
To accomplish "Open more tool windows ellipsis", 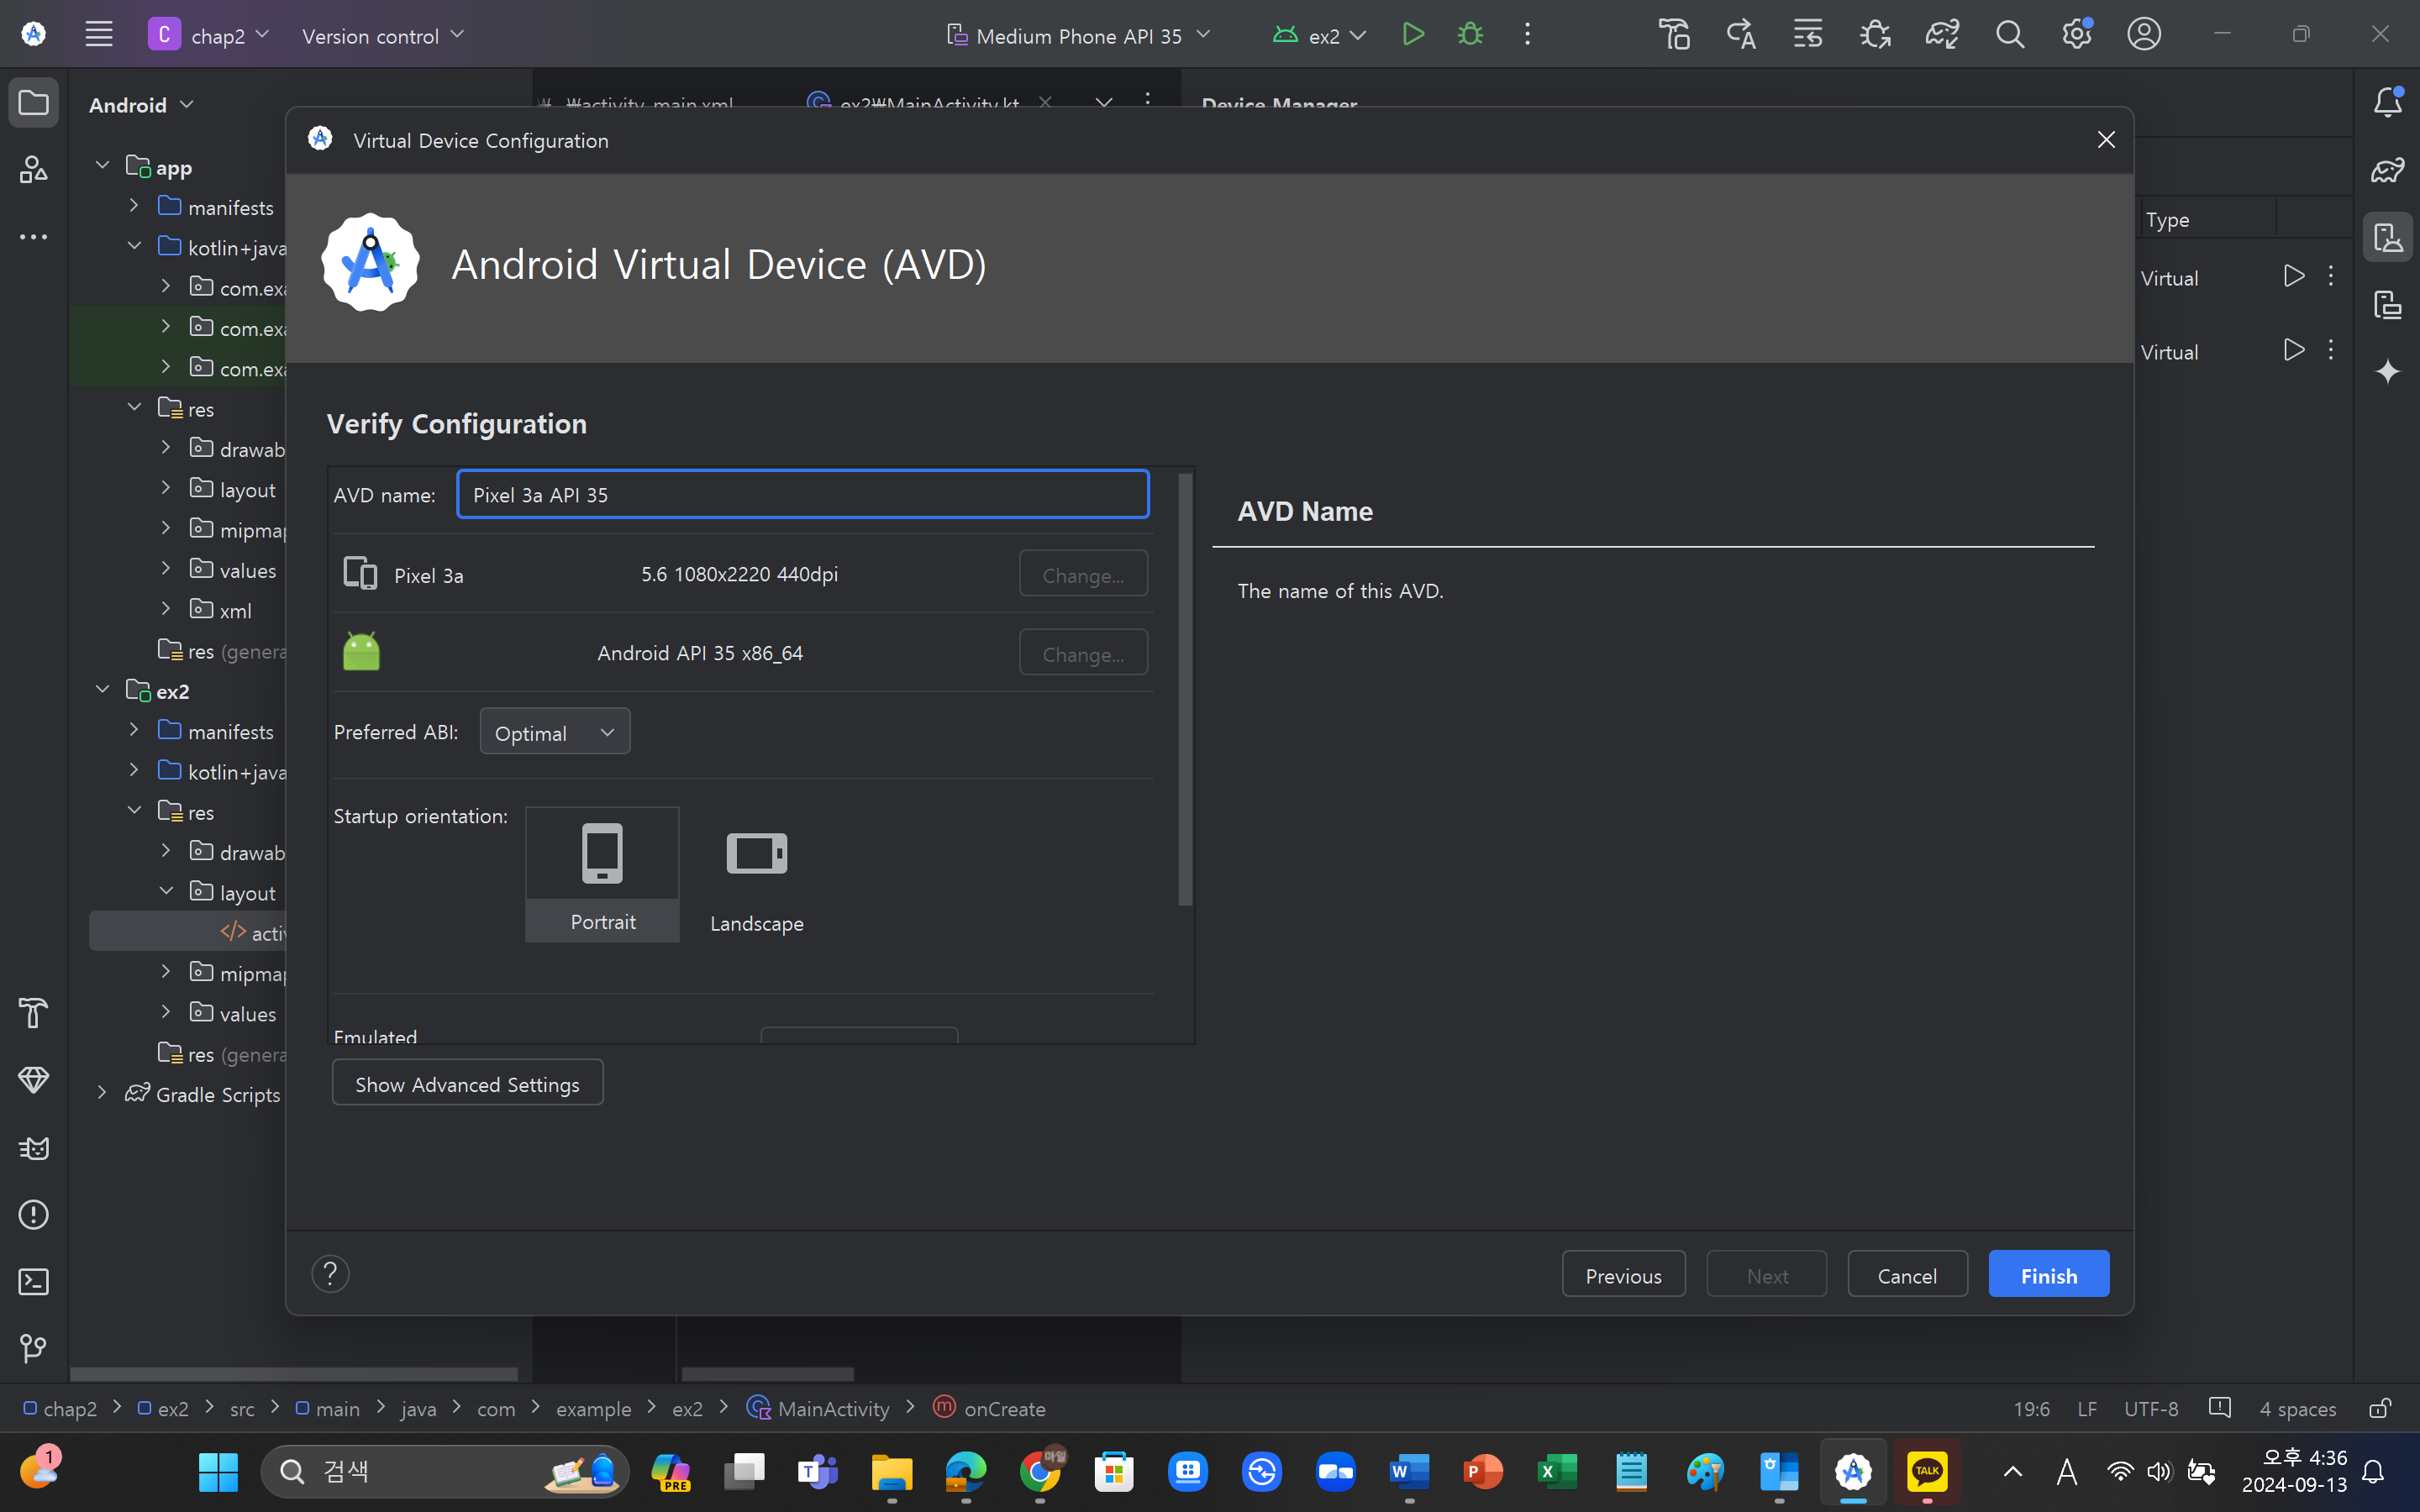I will click(x=34, y=237).
